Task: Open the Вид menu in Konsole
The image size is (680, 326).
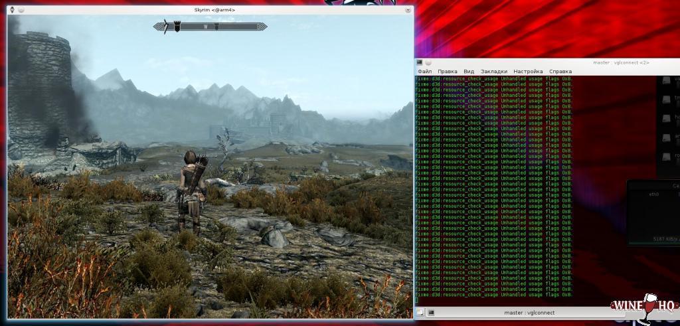Action: [469, 72]
